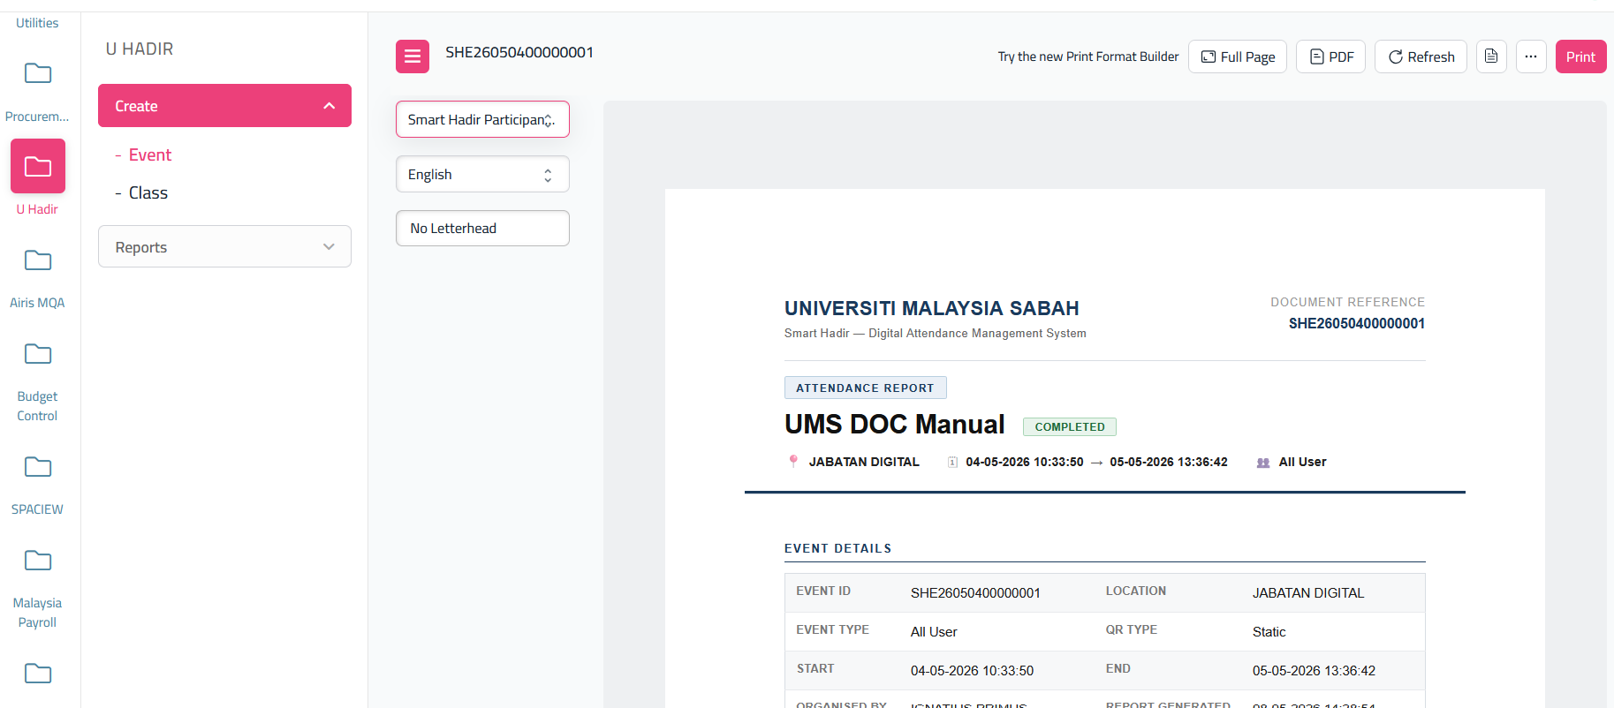Viewport: 1614px width, 708px height.
Task: Open the Smart Hadir Participant print format dropdown
Action: [482, 119]
